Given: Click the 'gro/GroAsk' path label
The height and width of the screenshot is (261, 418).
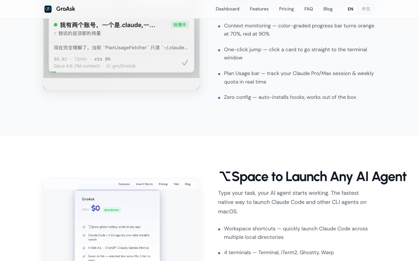Looking at the screenshot, I should (x=124, y=66).
